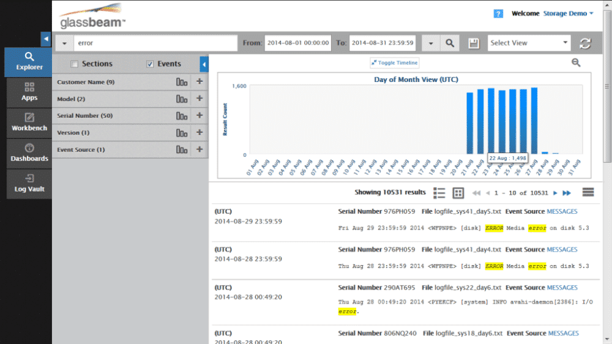
Task: Go to Dashboards in the sidebar
Action: (x=29, y=152)
